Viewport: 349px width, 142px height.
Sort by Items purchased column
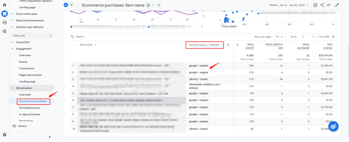pyautogui.click(x=303, y=46)
